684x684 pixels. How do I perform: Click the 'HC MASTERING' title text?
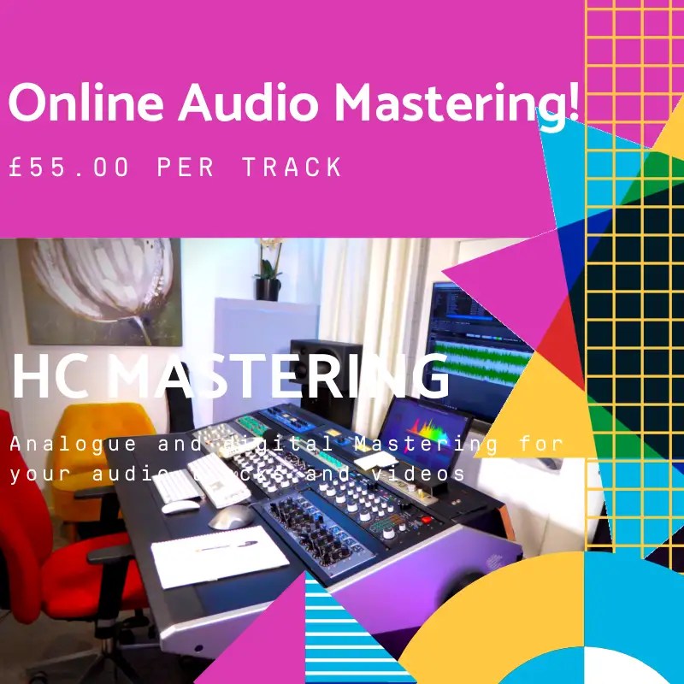pos(231,376)
